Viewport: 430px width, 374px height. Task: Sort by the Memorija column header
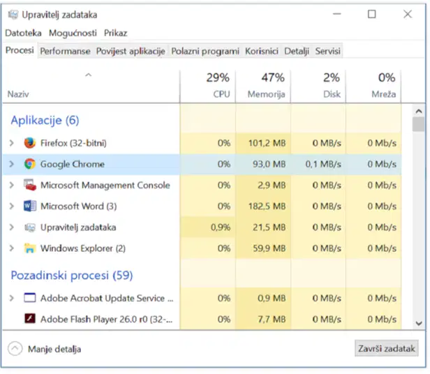[263, 86]
